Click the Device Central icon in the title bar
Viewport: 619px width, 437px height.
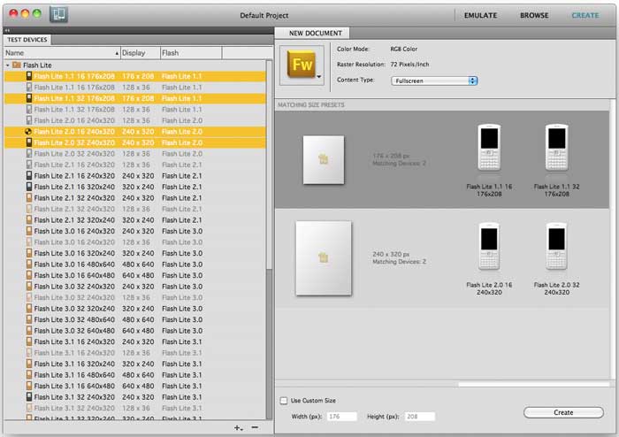pyautogui.click(x=60, y=15)
